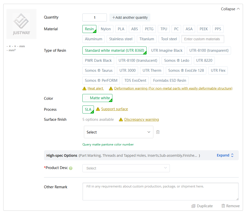Image resolution: width=247 pixels, height=212 pixels.
Task: Click Add another quantity button
Action: [x=130, y=17]
